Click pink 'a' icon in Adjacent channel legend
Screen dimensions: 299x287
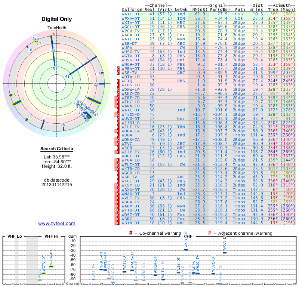210,233
